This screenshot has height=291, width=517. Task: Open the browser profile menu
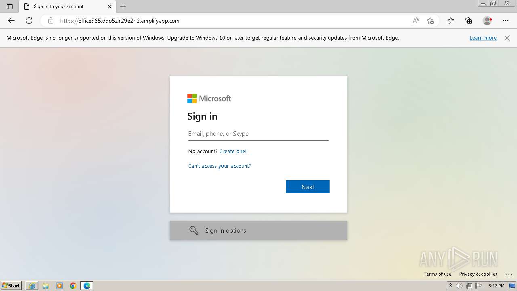487,21
